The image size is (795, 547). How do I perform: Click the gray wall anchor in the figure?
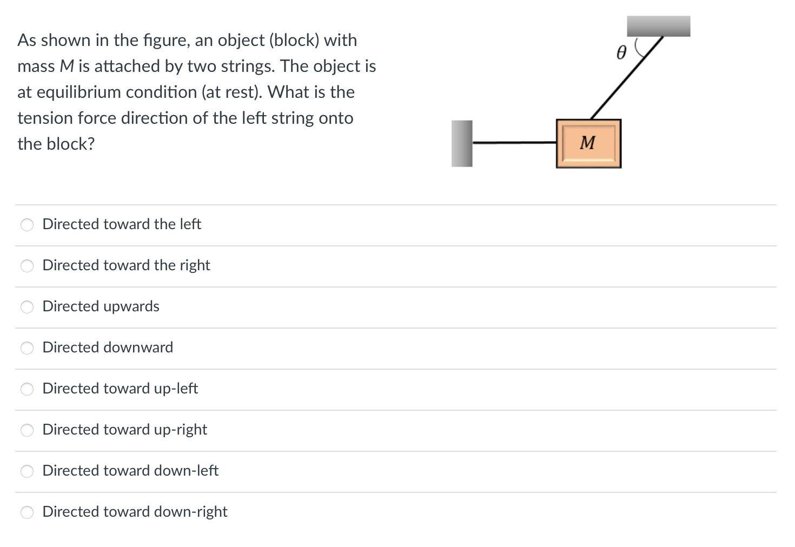pyautogui.click(x=461, y=143)
